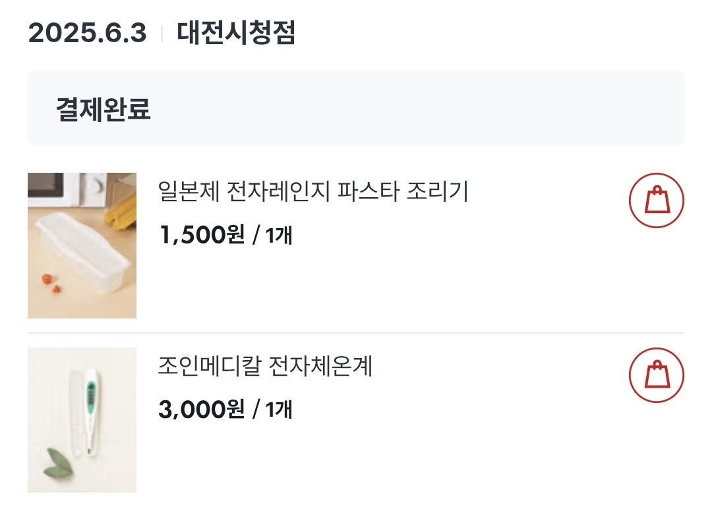Click the 3,000원 price text
Screen dimensions: 712x515
click(x=202, y=409)
